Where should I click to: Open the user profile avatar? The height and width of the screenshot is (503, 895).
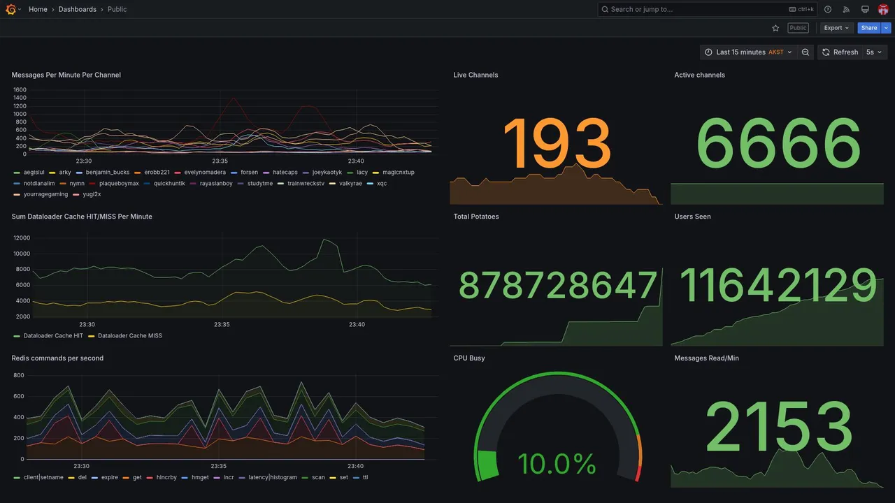(883, 9)
